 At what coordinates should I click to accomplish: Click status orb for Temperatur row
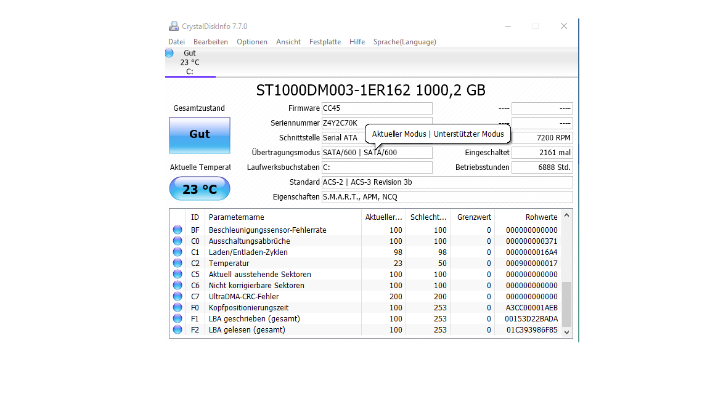pyautogui.click(x=177, y=264)
